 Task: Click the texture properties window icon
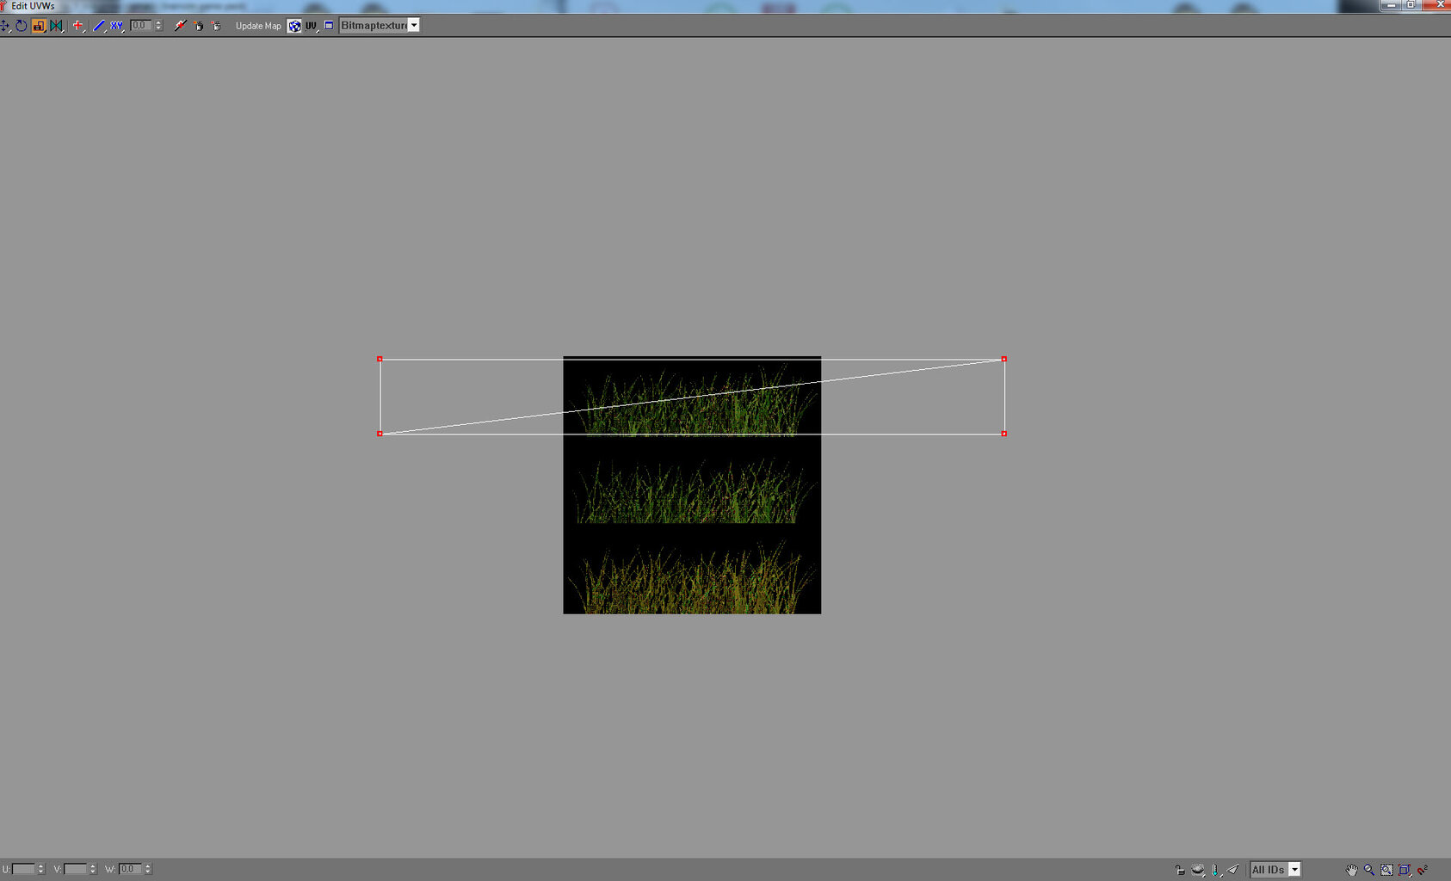[x=329, y=25]
